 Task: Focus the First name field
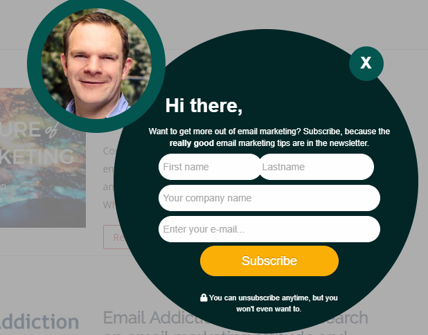point(210,167)
